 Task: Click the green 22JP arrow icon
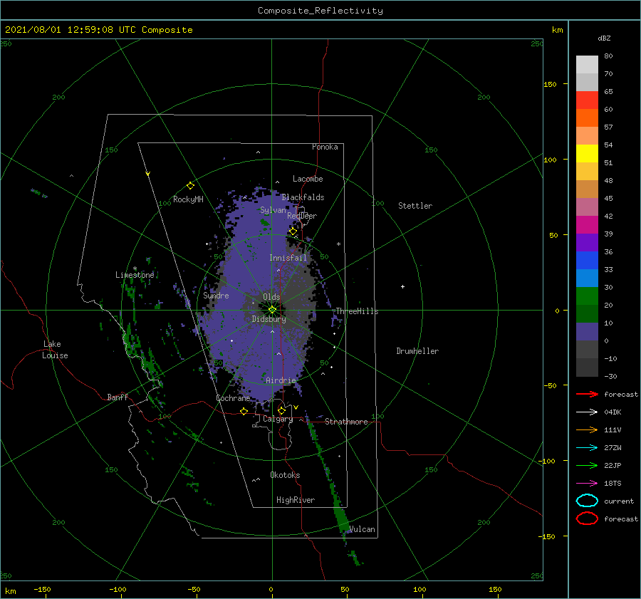[587, 465]
